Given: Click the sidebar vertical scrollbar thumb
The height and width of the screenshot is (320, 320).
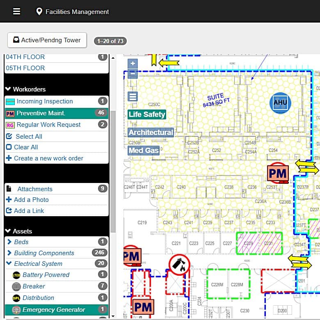Looking at the screenshot, I should 113,171.
